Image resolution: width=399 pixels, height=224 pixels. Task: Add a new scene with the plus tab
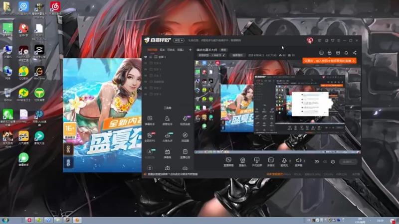[x=190, y=50]
